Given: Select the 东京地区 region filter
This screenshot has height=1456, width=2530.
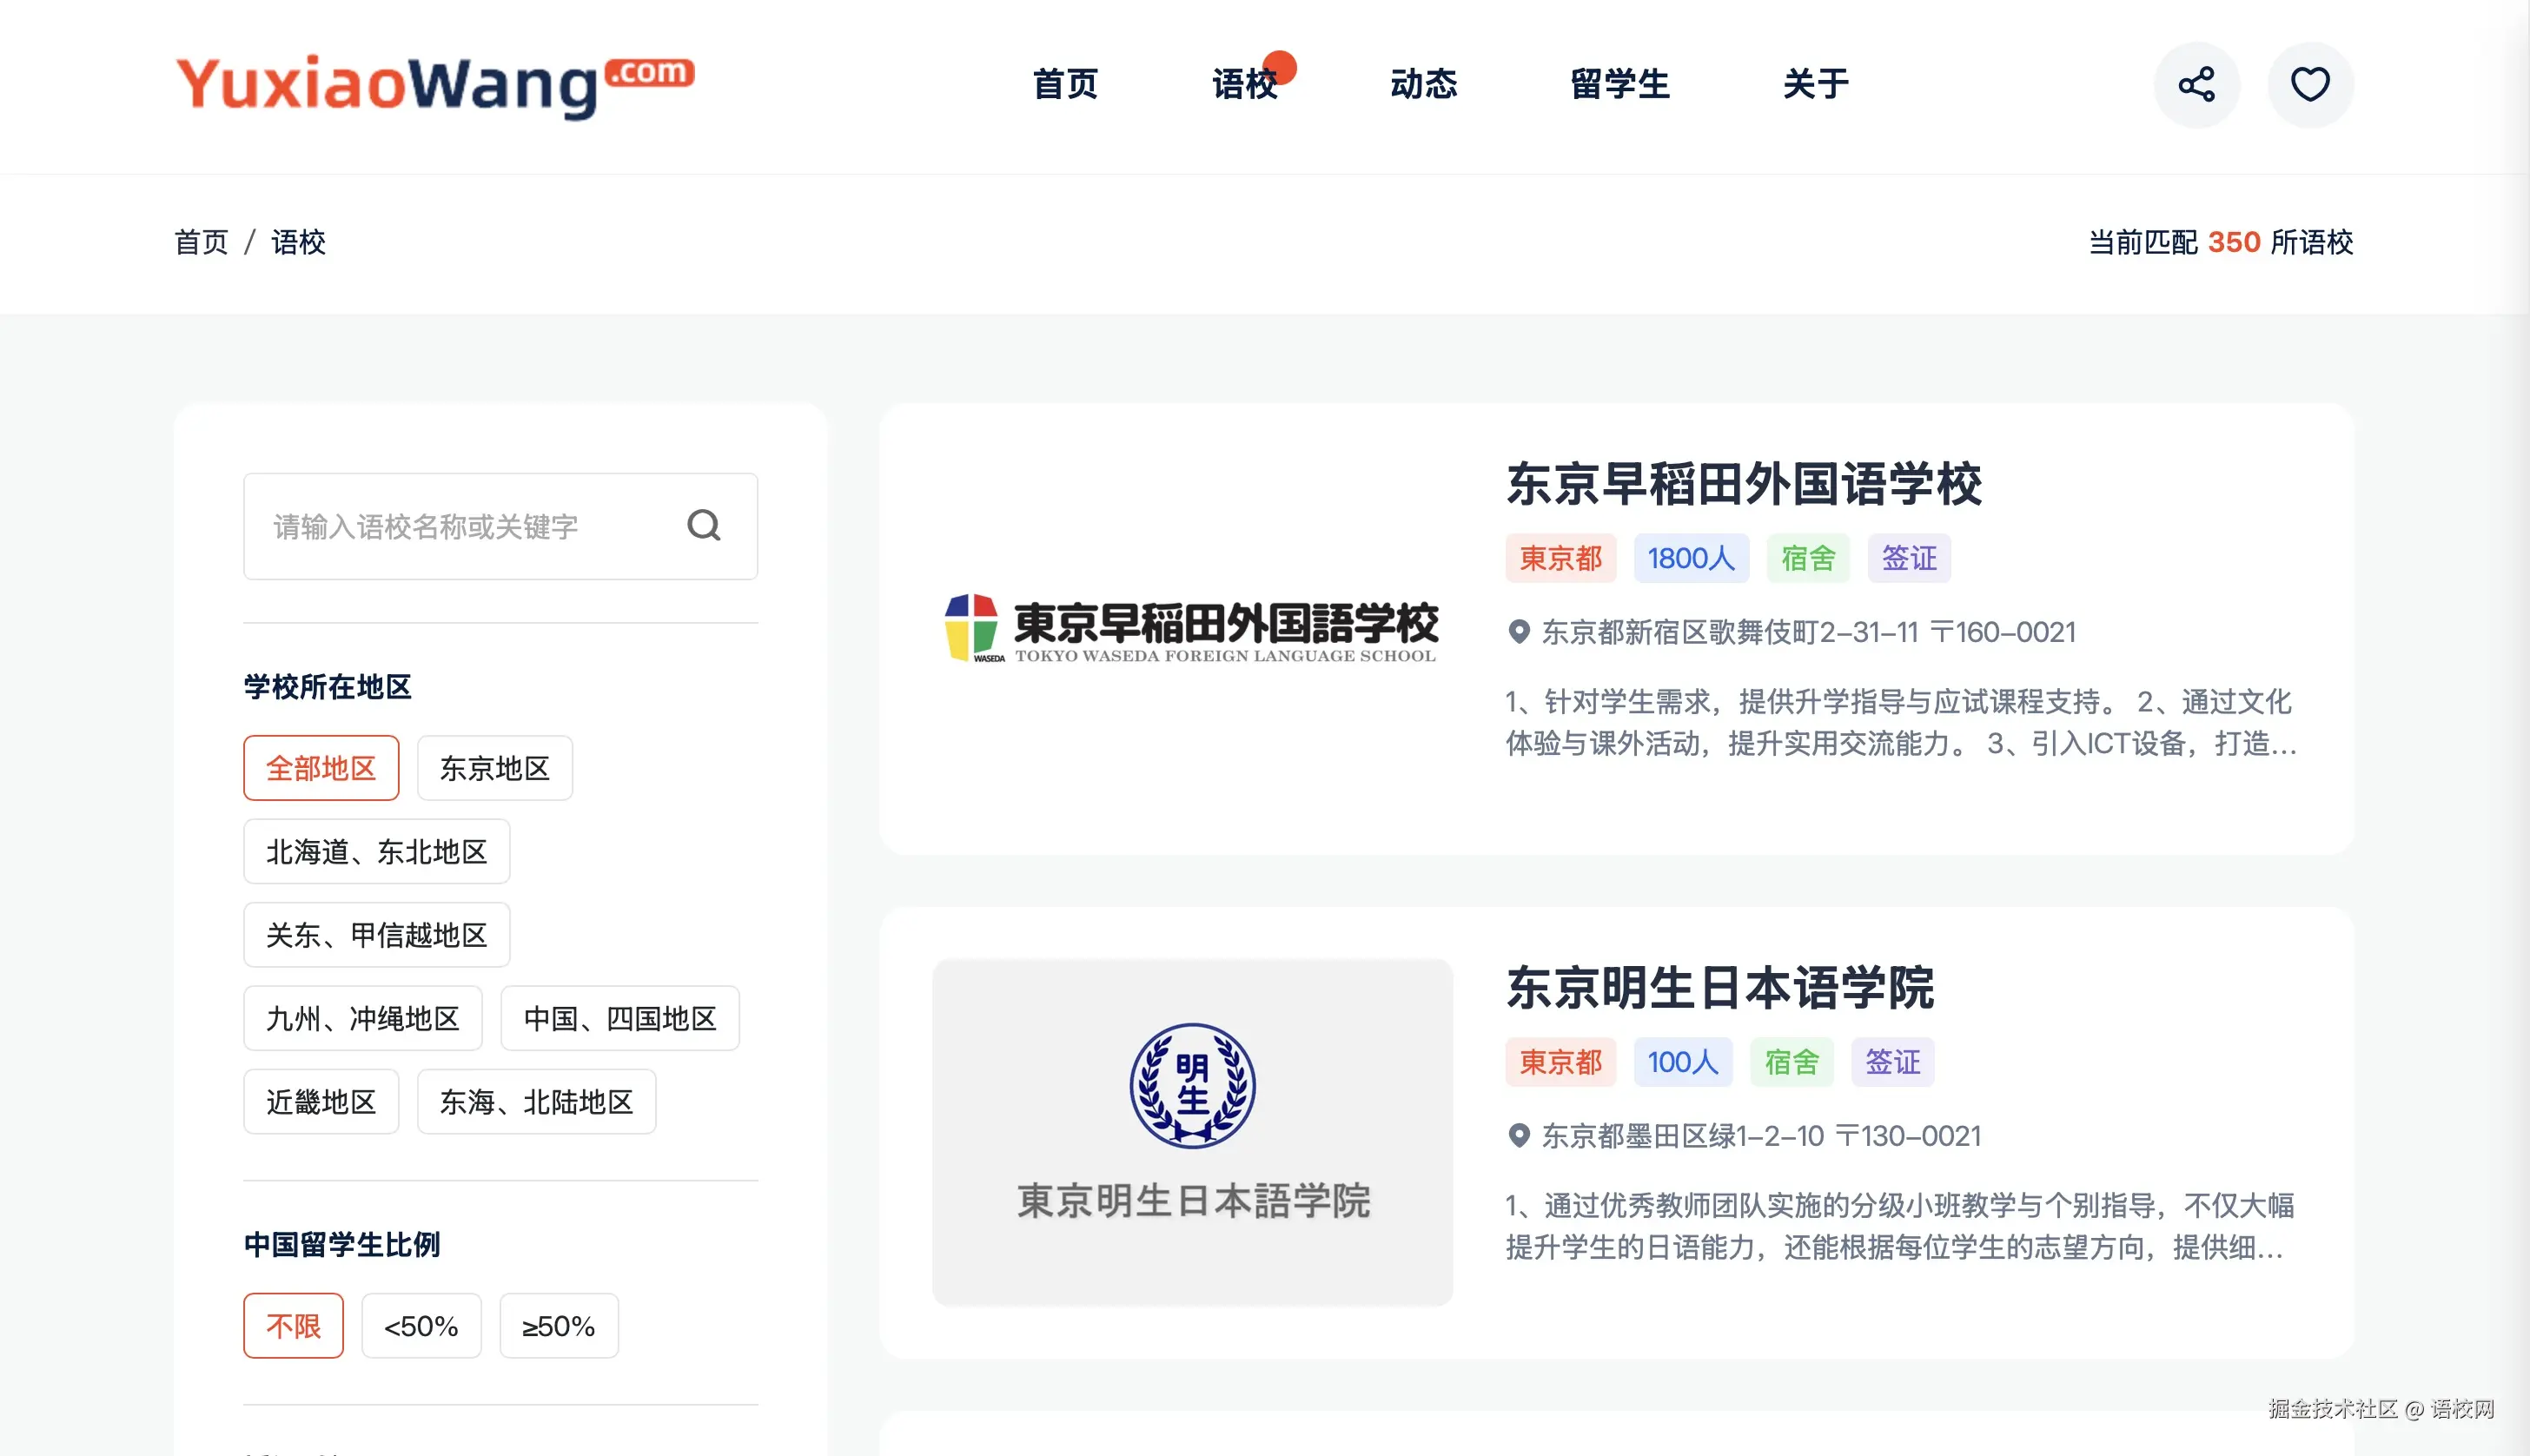Looking at the screenshot, I should 494,767.
